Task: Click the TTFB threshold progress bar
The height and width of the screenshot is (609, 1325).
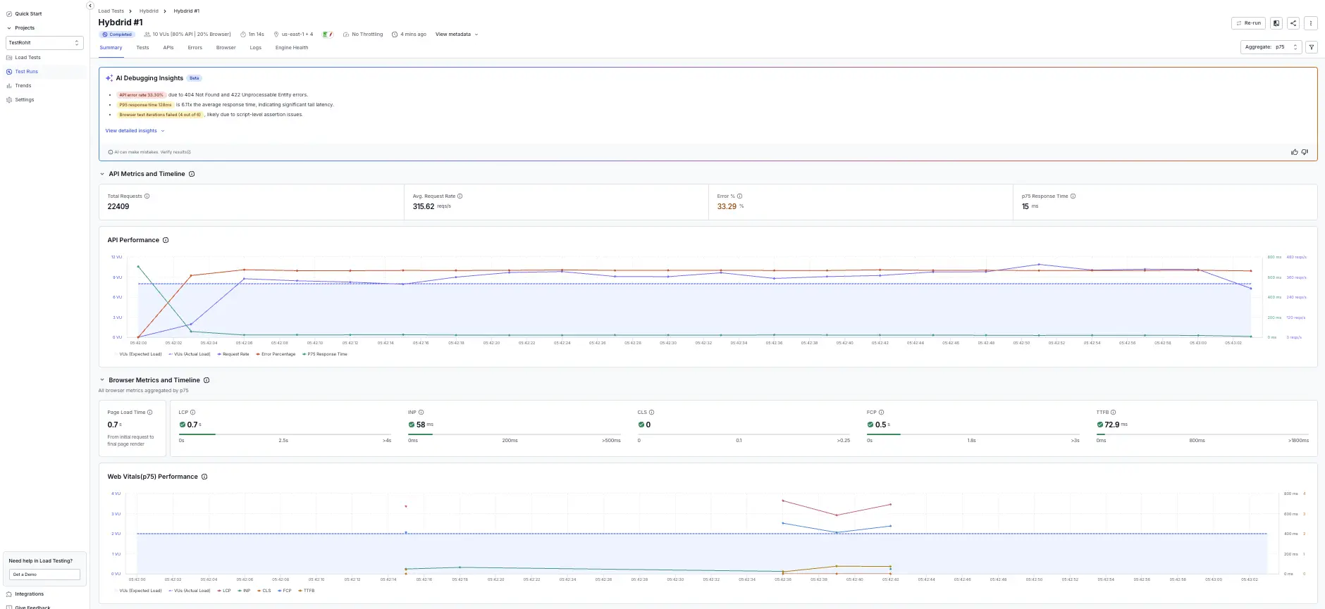Action: click(x=1202, y=434)
